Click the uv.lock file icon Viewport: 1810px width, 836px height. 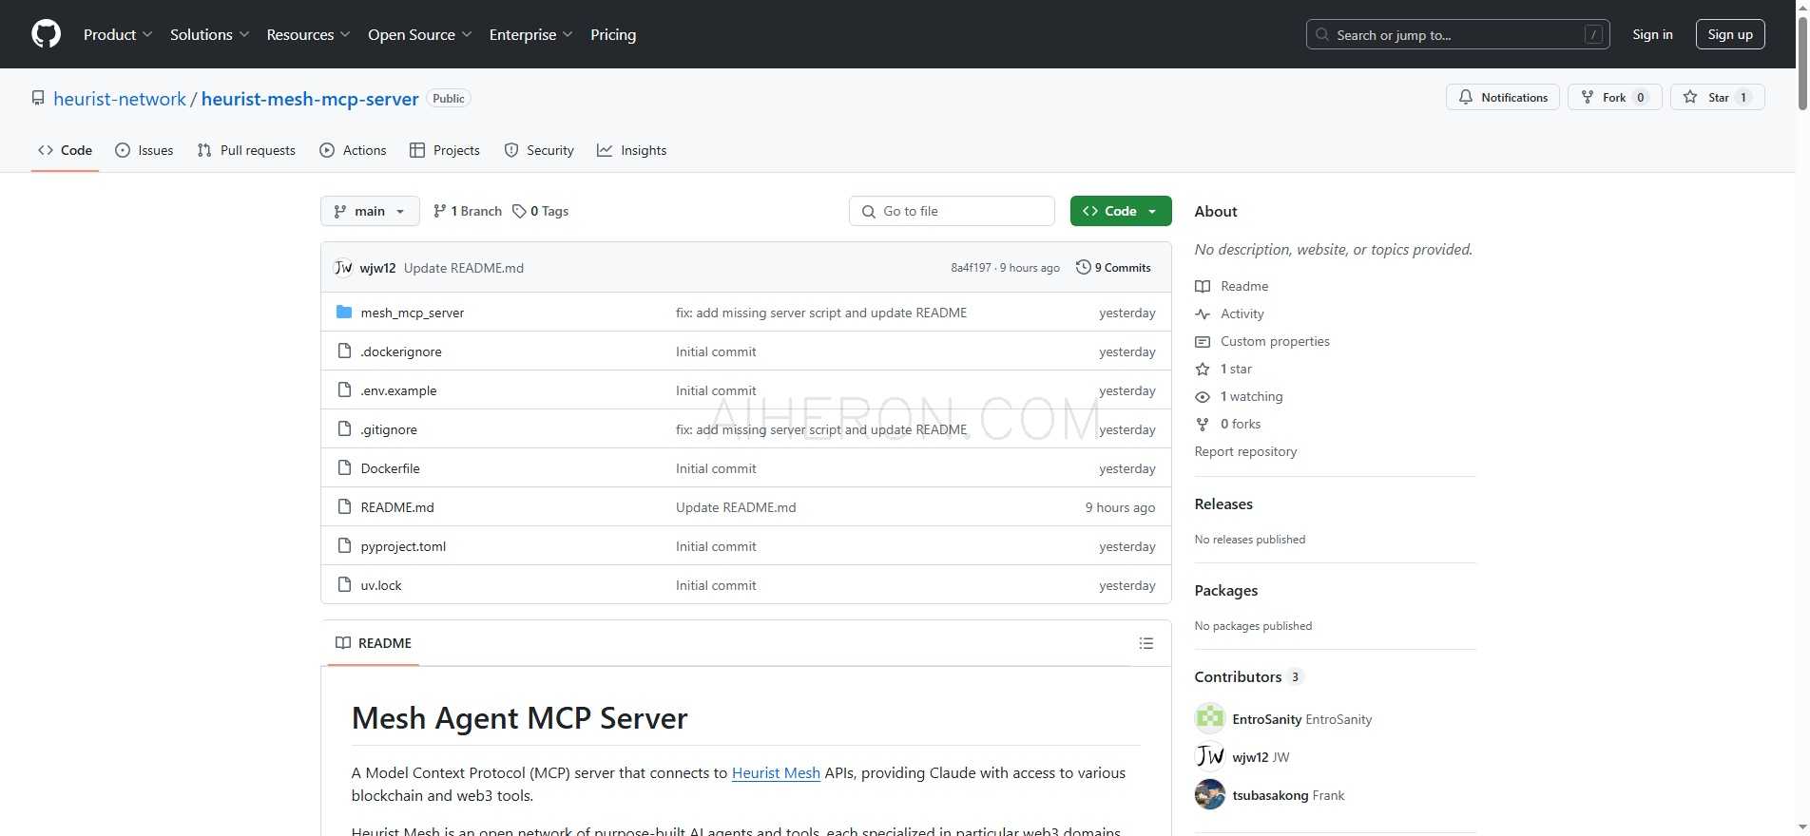[344, 585]
